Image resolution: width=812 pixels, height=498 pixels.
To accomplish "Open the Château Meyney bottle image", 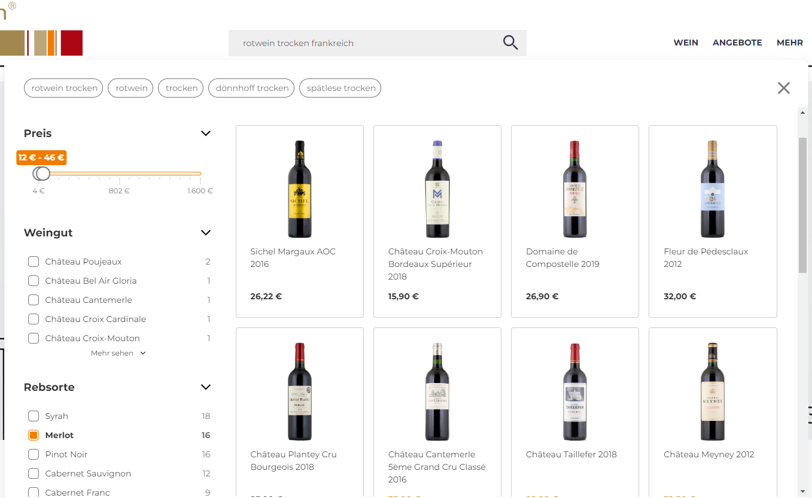I will click(713, 391).
